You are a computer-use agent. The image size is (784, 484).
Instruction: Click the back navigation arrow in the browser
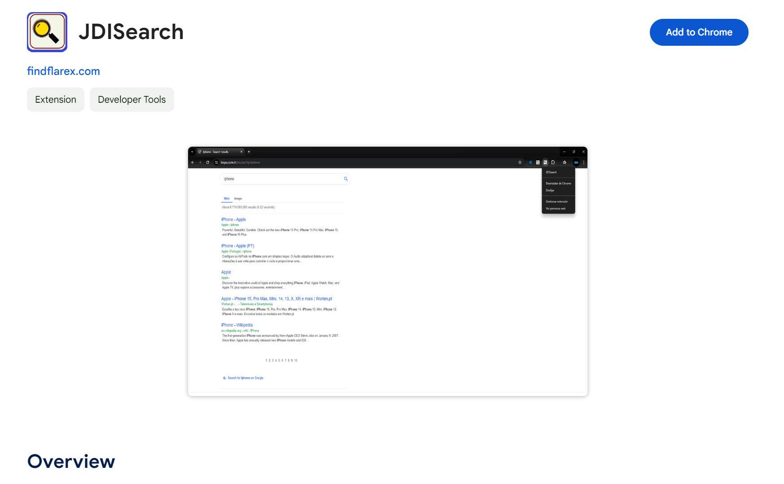(x=193, y=162)
